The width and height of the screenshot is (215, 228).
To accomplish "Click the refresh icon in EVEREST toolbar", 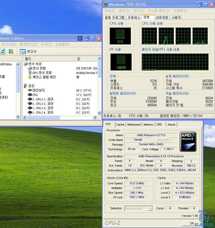I will pos(3,51).
